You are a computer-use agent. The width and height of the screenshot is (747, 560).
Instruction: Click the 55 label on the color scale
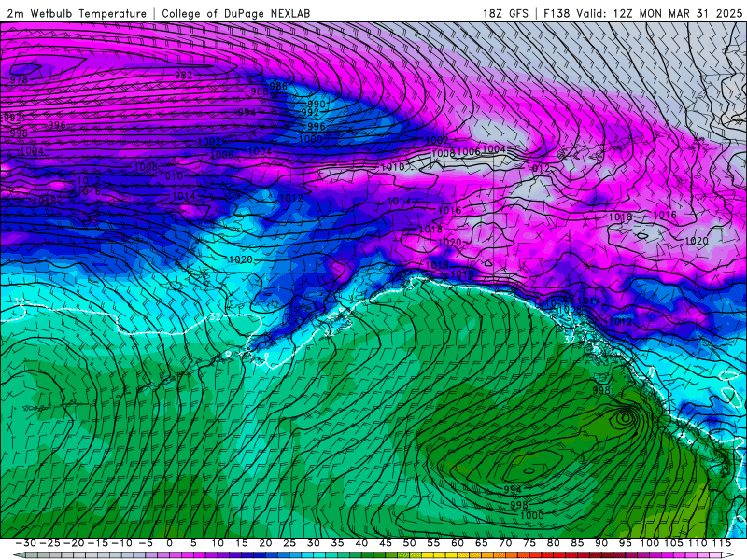[x=433, y=543]
